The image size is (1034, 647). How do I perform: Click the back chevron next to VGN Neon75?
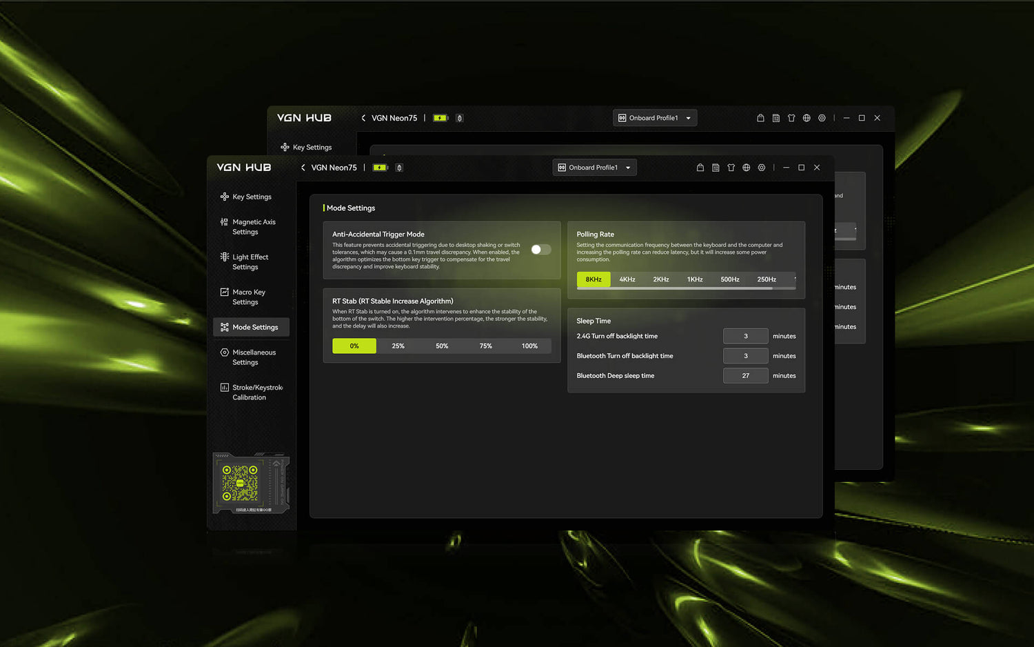303,167
